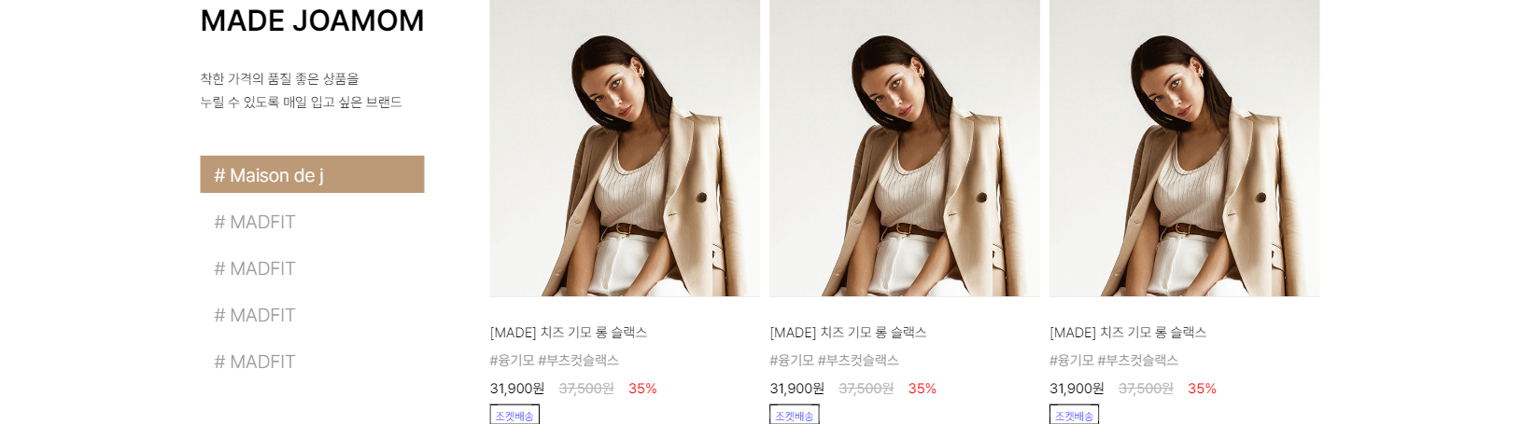Click the MADE JOAMOM heading
This screenshot has width=1521, height=424.
312,21
